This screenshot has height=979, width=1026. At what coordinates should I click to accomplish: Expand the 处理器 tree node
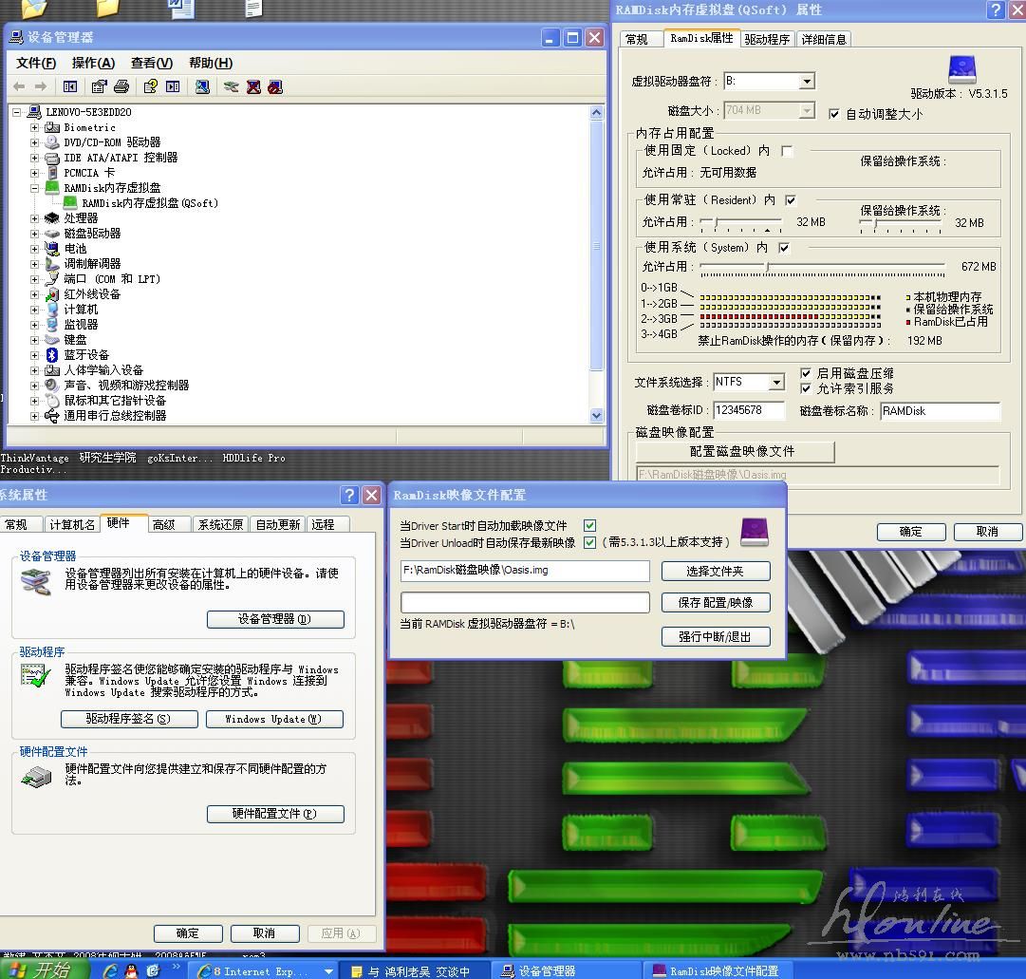click(x=35, y=218)
